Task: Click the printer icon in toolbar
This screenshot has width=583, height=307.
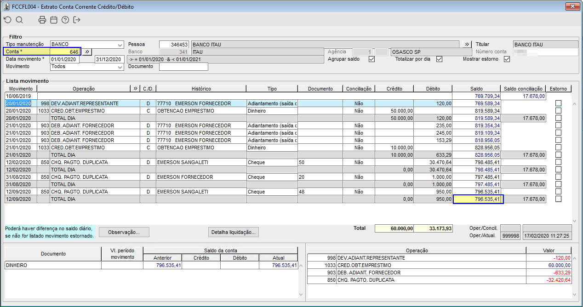Action: (42, 20)
